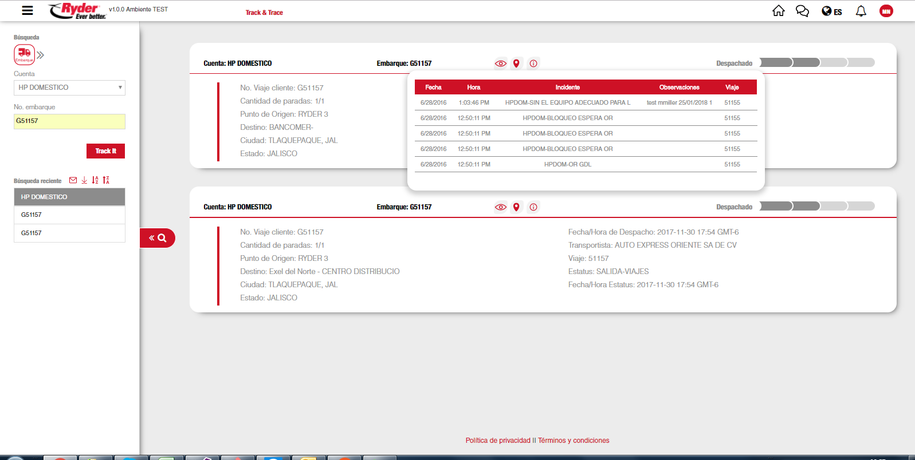
Task: Toggle eye view on first shipment card
Action: 500,64
